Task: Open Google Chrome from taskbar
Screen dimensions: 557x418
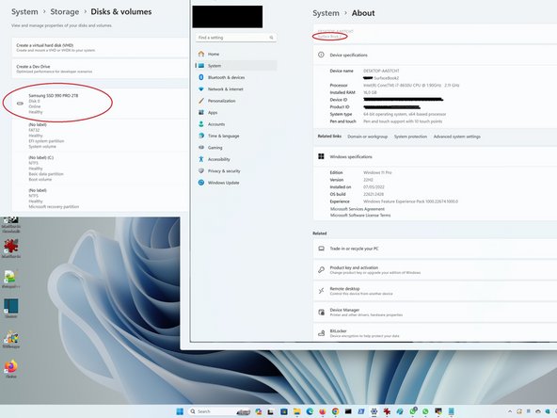Action: (335, 411)
